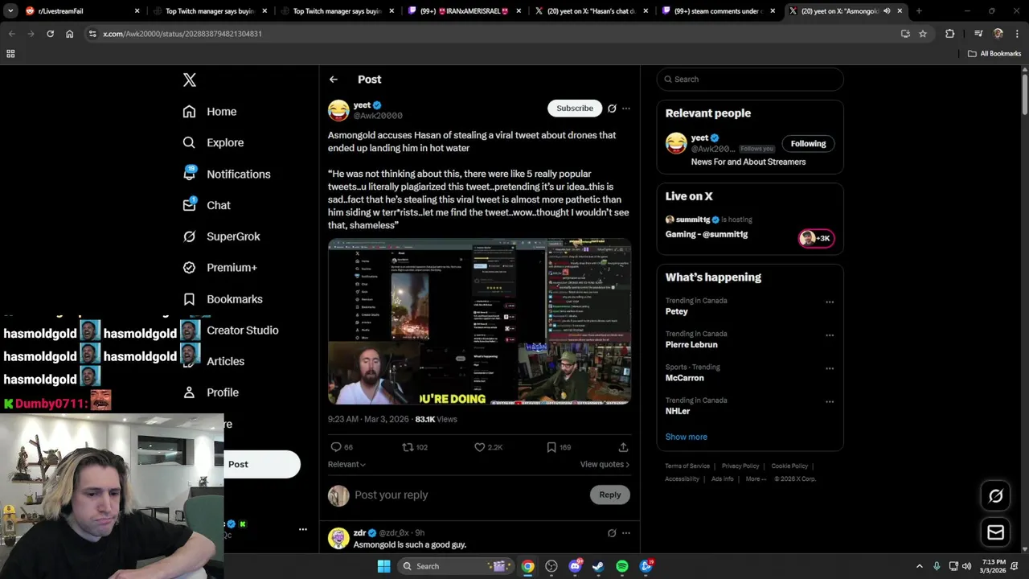Click the share icon on post

click(x=623, y=447)
